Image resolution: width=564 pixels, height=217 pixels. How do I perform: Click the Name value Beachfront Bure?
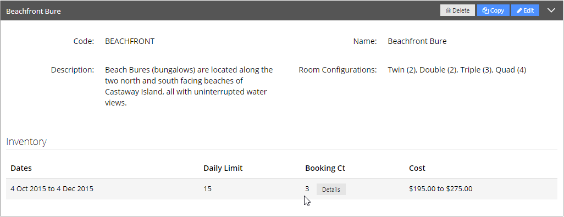point(417,41)
